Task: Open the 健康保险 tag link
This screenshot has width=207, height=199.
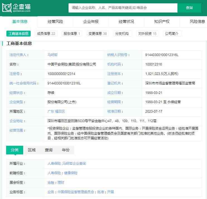Action: (x=71, y=173)
